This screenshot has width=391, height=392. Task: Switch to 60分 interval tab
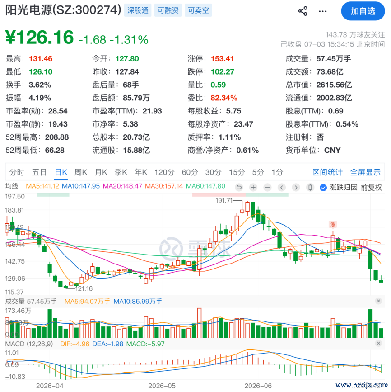tap(190, 172)
